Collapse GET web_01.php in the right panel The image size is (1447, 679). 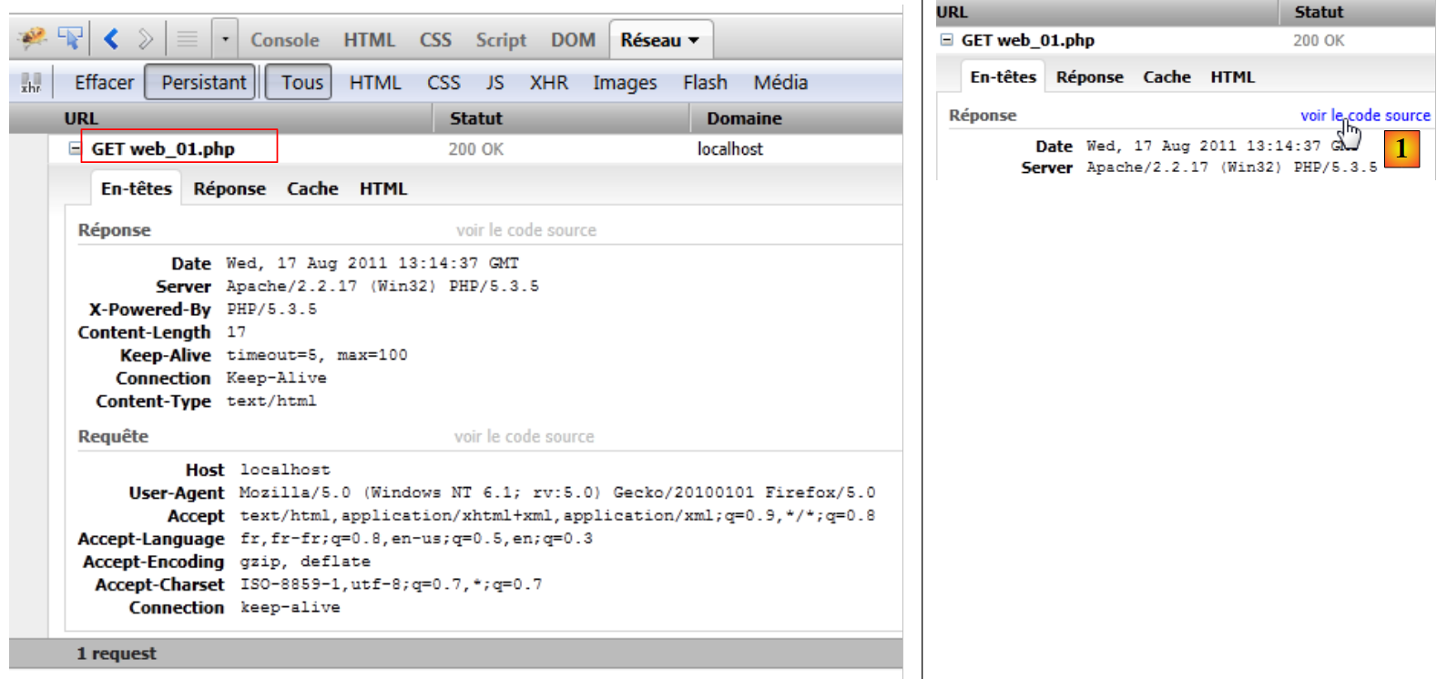point(947,40)
